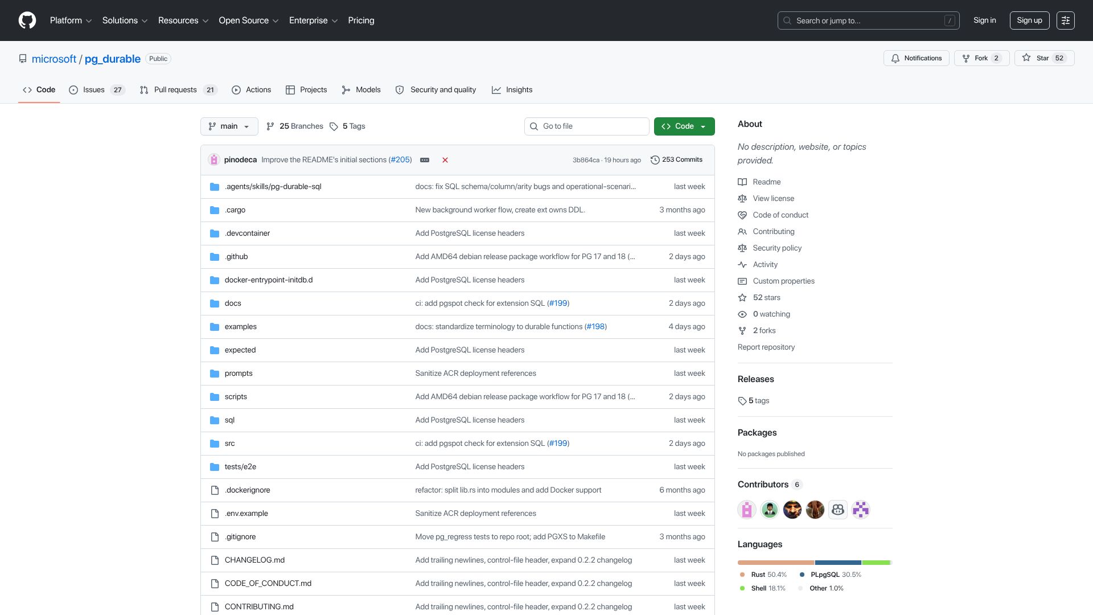Click the Sign up button
Viewport: 1093px width, 615px height.
[x=1029, y=20]
